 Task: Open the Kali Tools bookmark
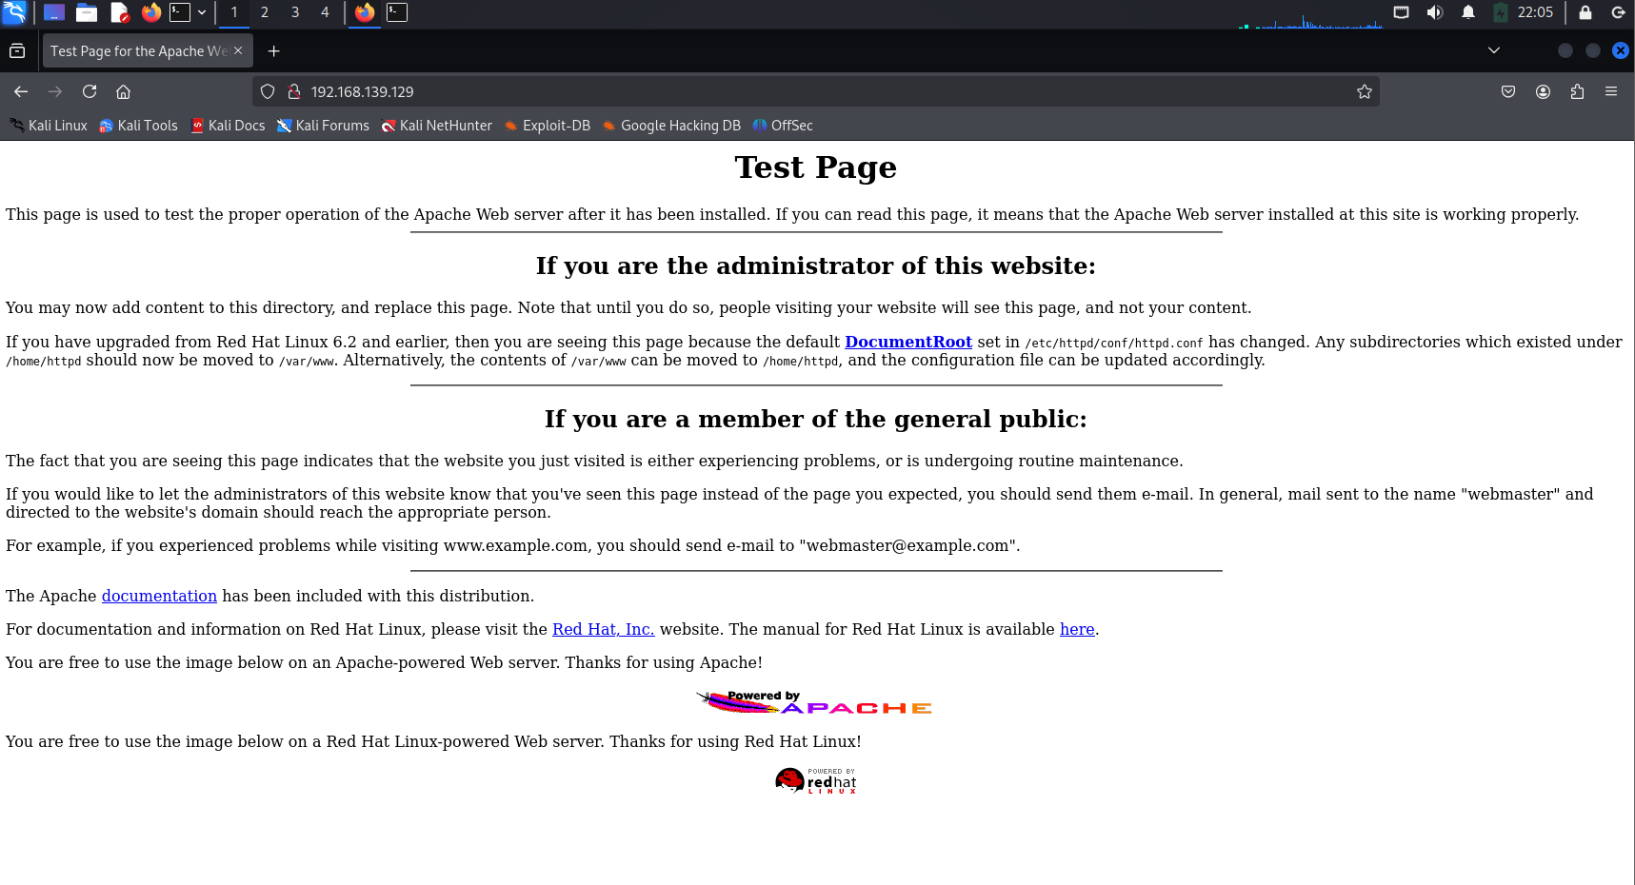click(138, 126)
